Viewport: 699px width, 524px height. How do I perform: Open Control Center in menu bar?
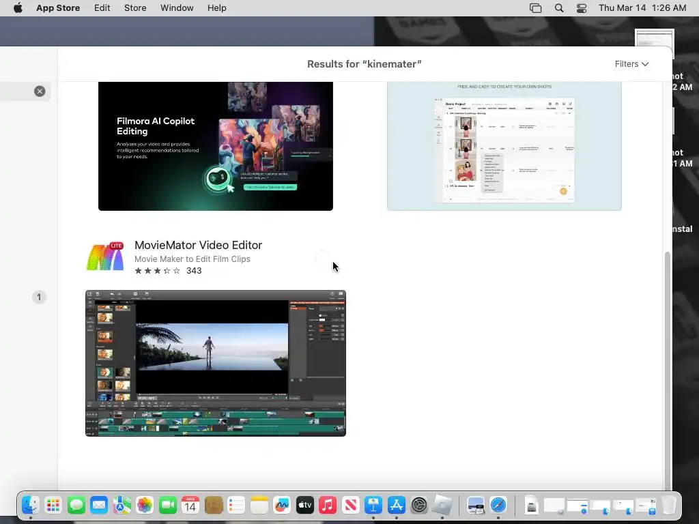click(x=582, y=8)
